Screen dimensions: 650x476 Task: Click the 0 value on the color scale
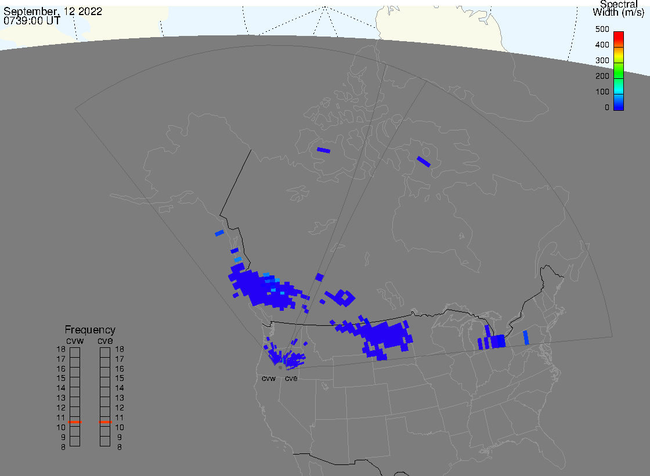(x=607, y=108)
